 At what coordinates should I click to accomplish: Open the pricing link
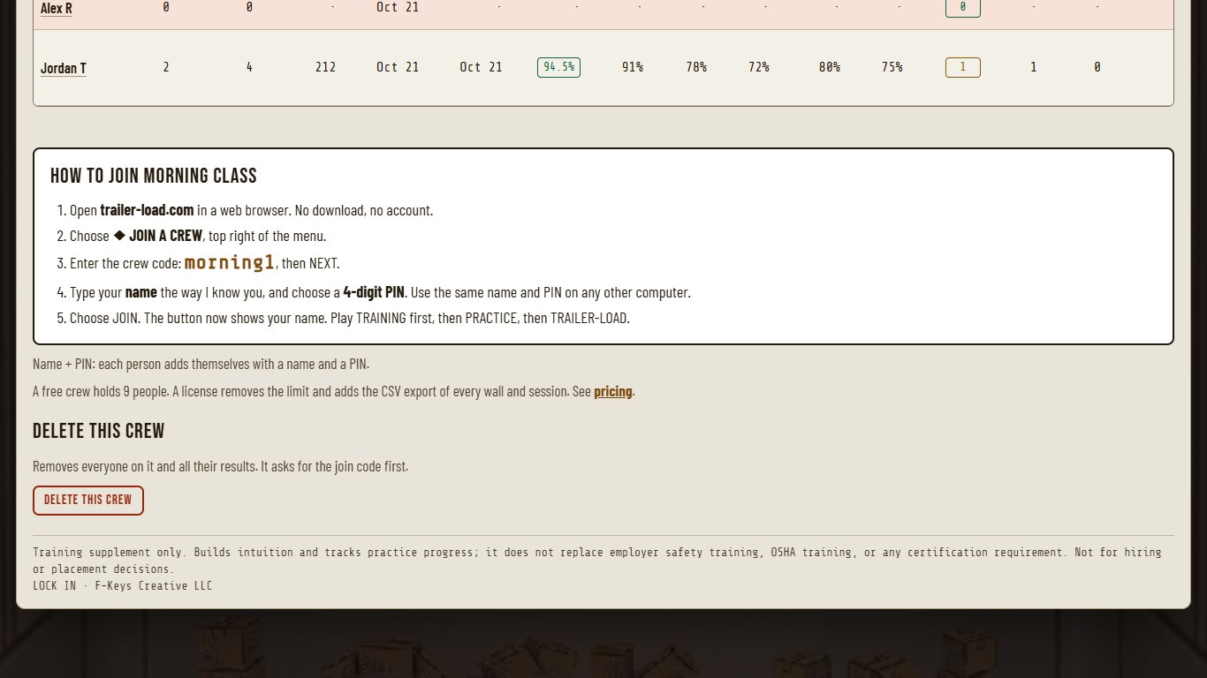613,391
